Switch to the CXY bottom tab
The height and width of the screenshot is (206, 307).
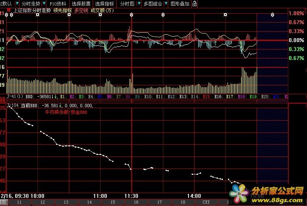pyautogui.click(x=206, y=202)
